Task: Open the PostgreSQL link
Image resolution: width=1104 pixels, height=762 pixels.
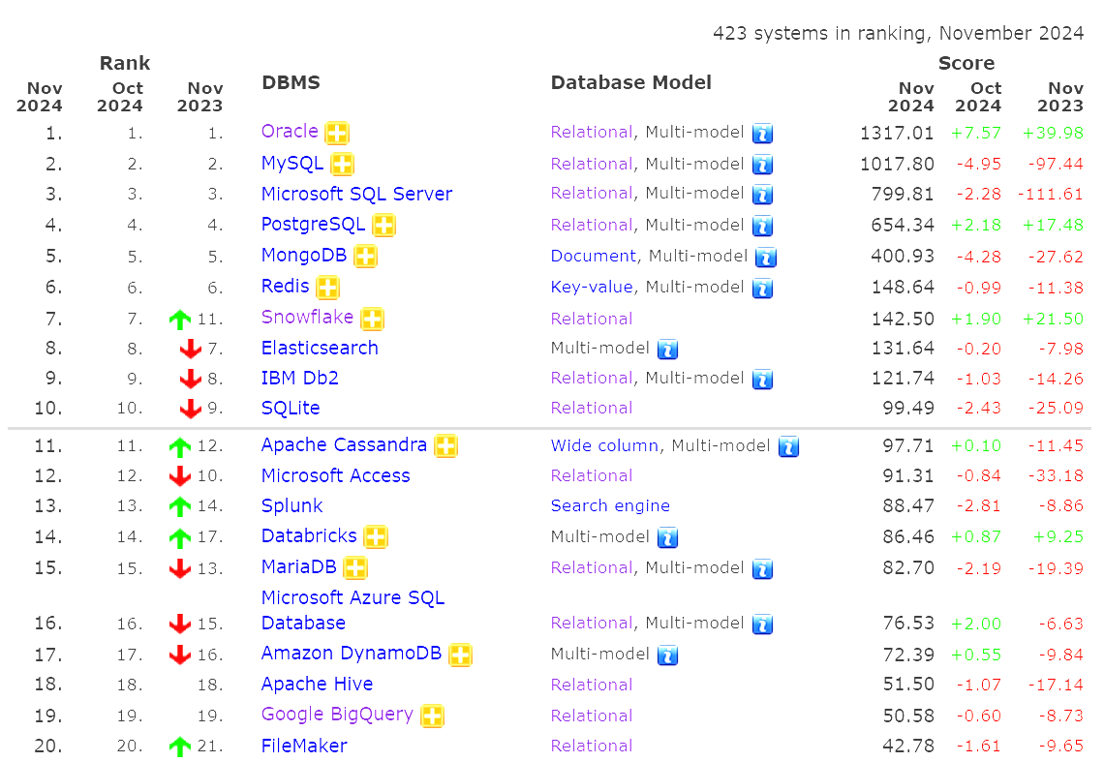Action: [313, 224]
